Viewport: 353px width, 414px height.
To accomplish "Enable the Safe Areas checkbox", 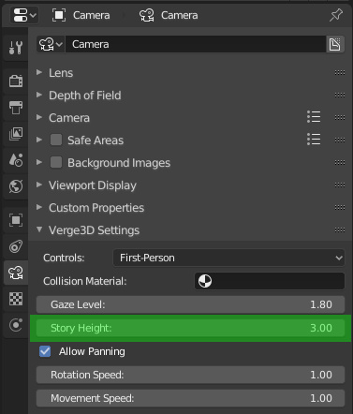I will [56, 140].
